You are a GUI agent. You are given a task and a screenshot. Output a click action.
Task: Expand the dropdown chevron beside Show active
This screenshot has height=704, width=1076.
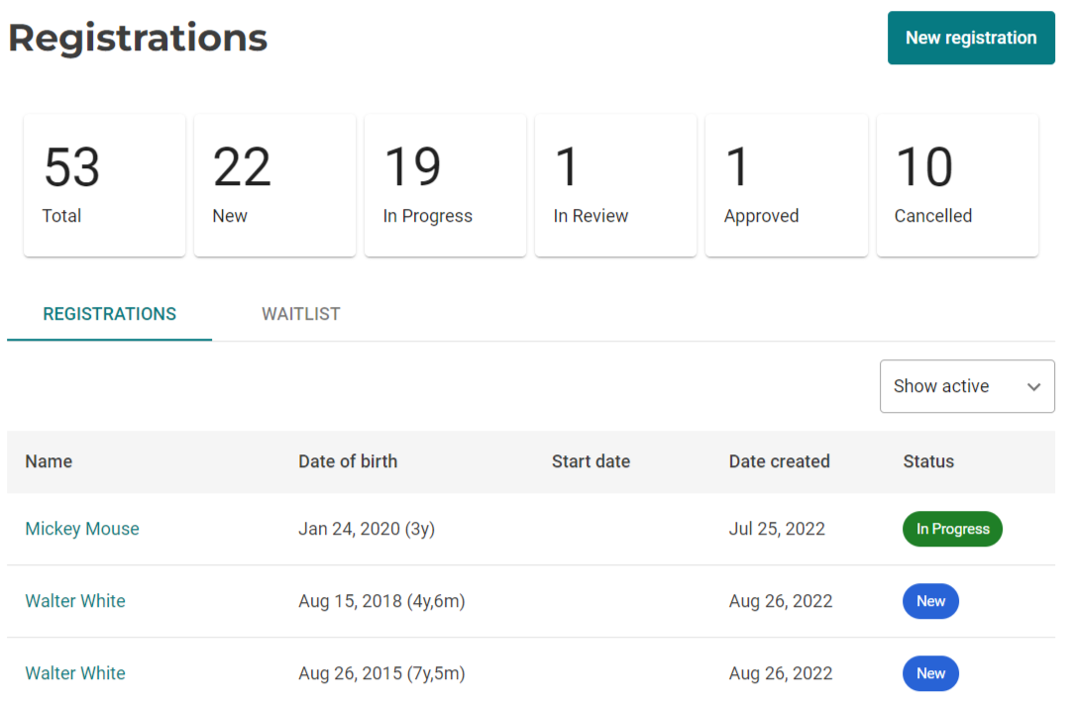pos(1033,386)
